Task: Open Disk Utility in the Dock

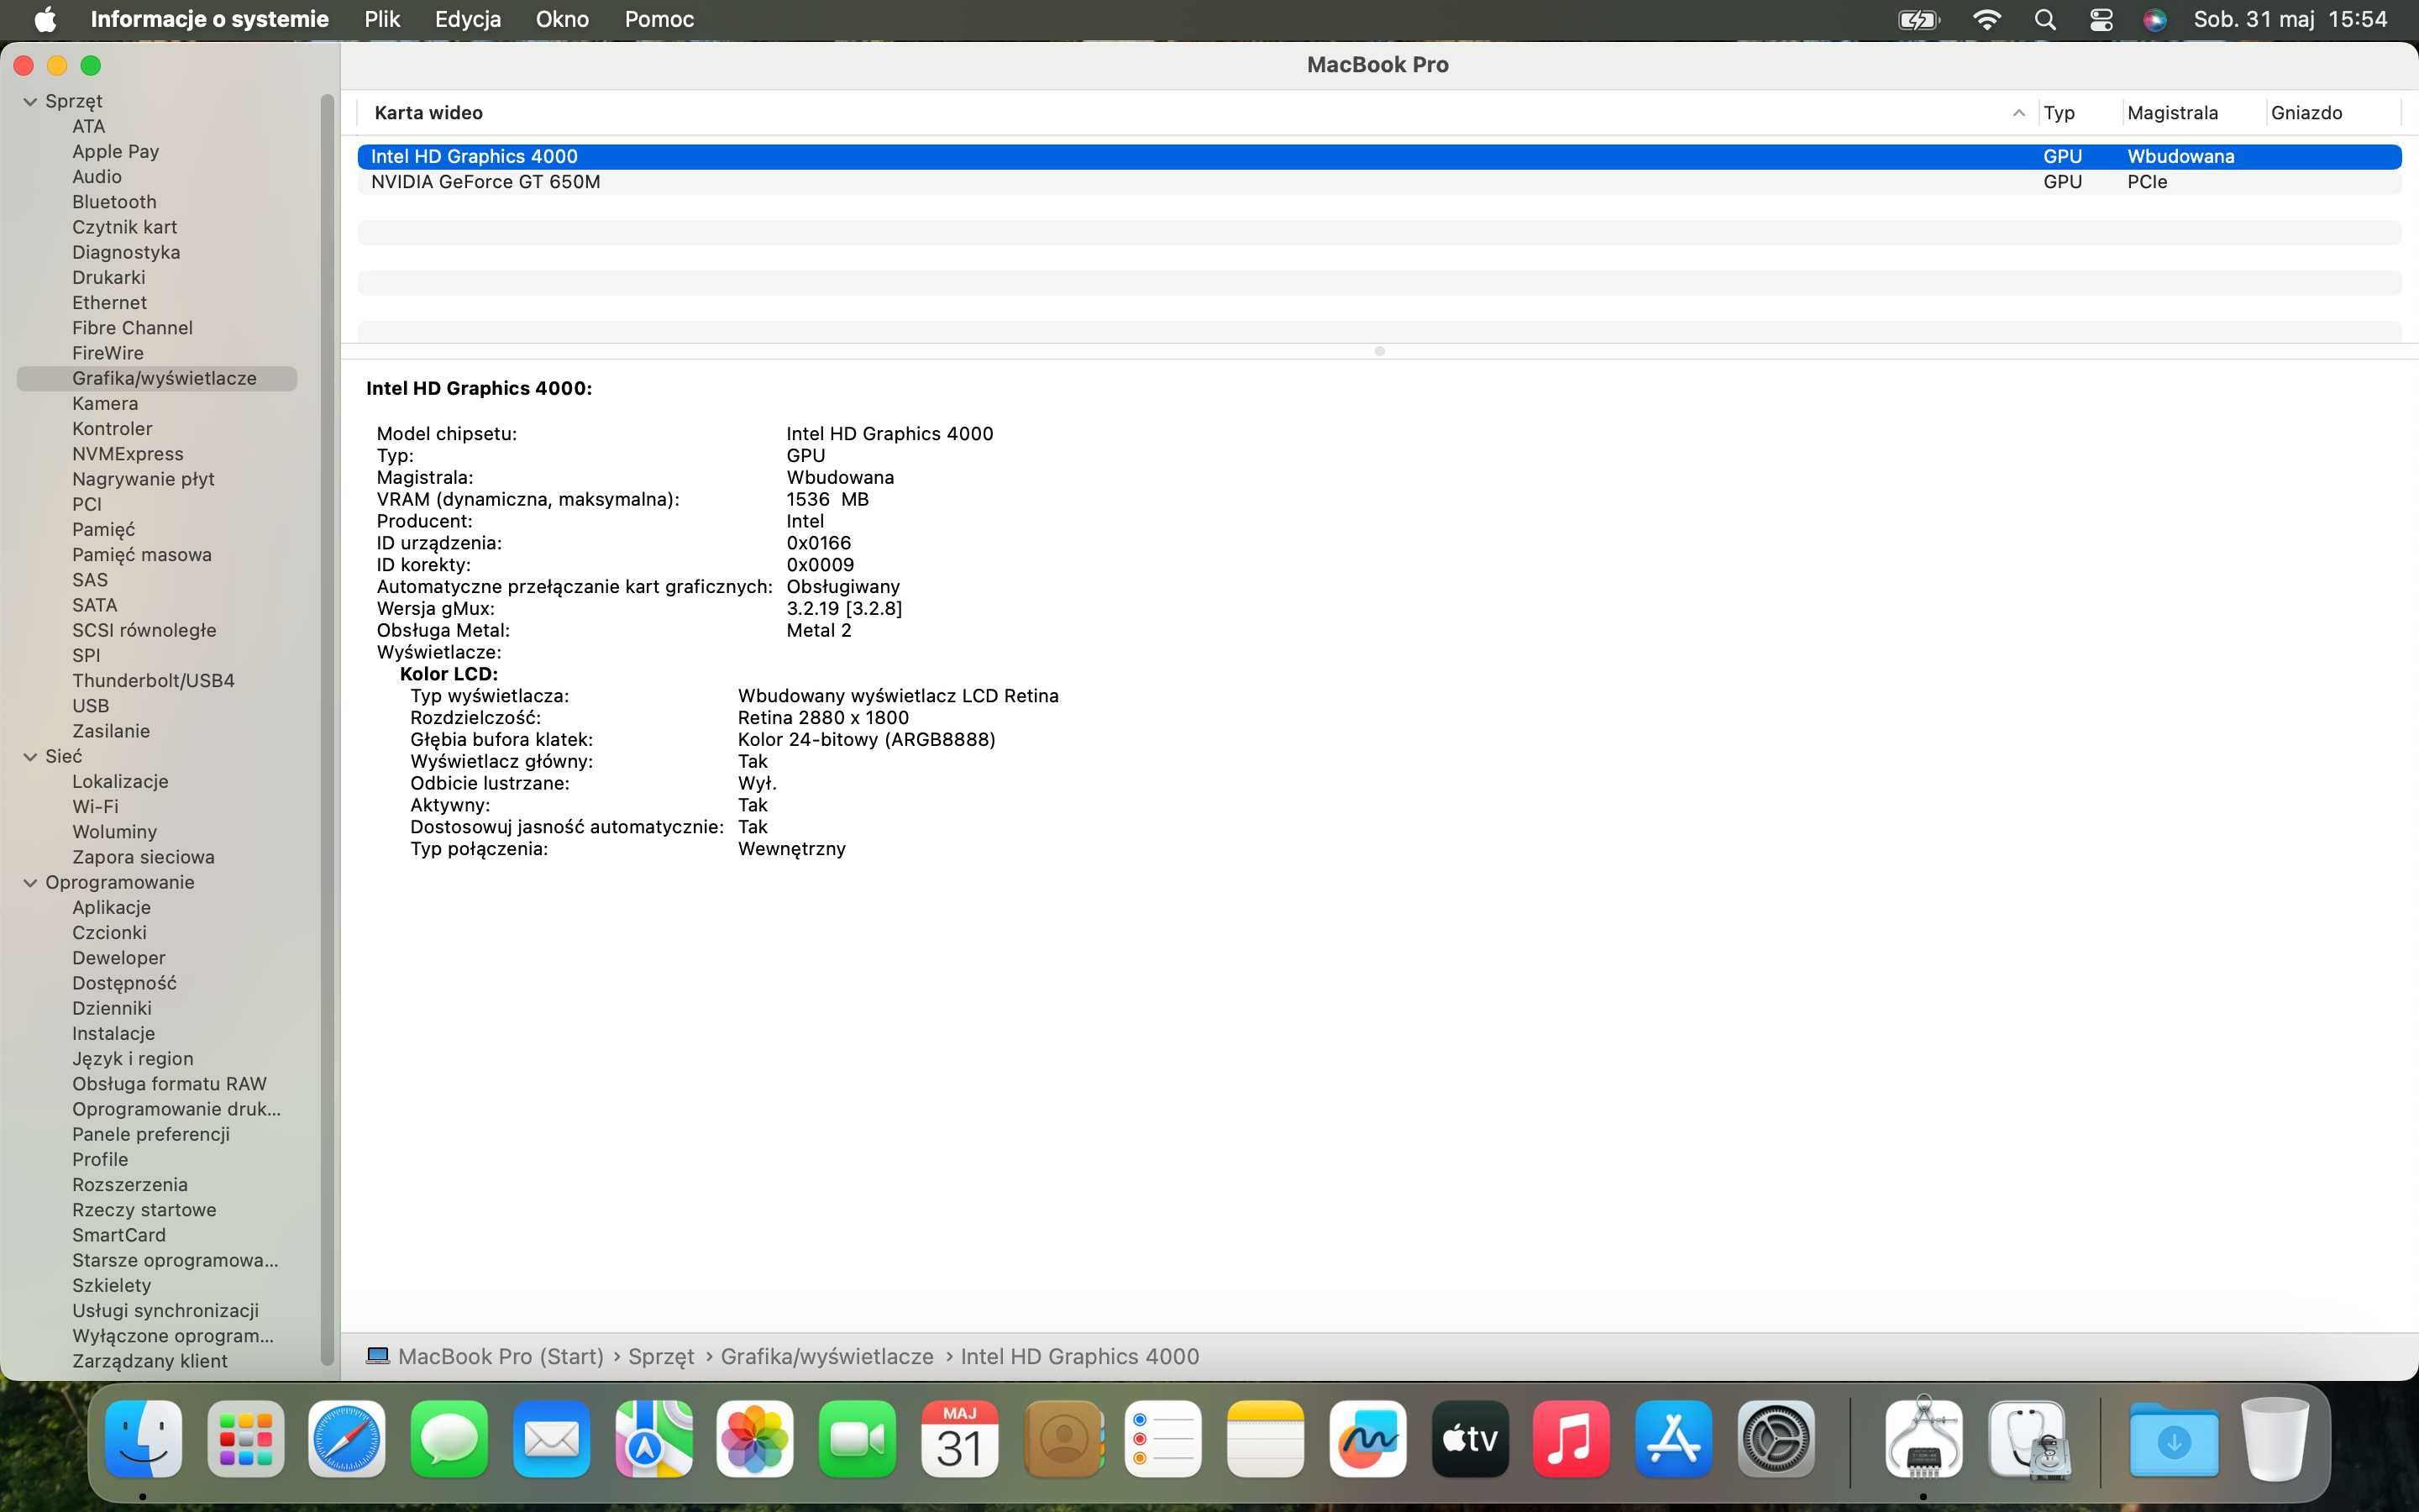Action: coord(2028,1439)
